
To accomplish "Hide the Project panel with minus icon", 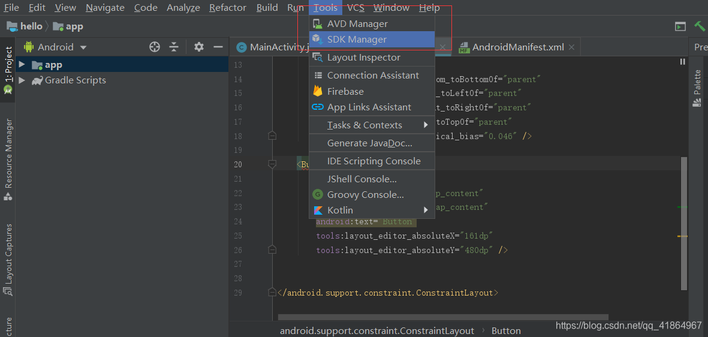I will tap(219, 47).
